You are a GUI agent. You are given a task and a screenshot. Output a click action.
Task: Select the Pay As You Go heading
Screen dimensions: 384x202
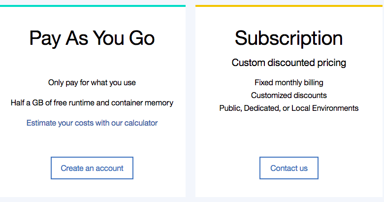[92, 38]
